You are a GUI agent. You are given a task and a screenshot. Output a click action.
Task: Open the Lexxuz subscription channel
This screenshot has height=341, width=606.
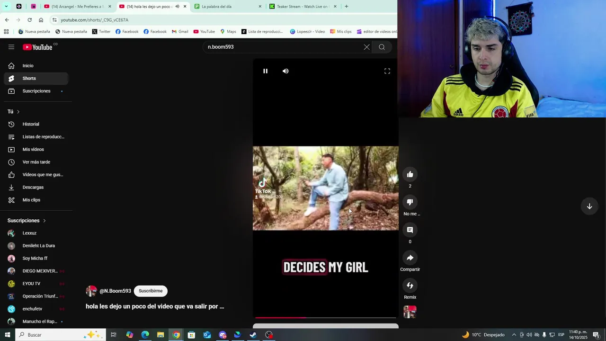36,233
